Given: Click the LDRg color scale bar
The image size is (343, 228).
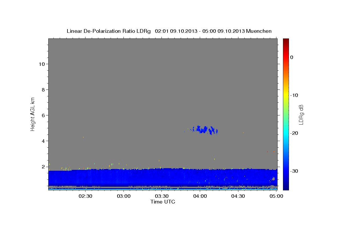Looking at the screenshot, I should 286,114.
